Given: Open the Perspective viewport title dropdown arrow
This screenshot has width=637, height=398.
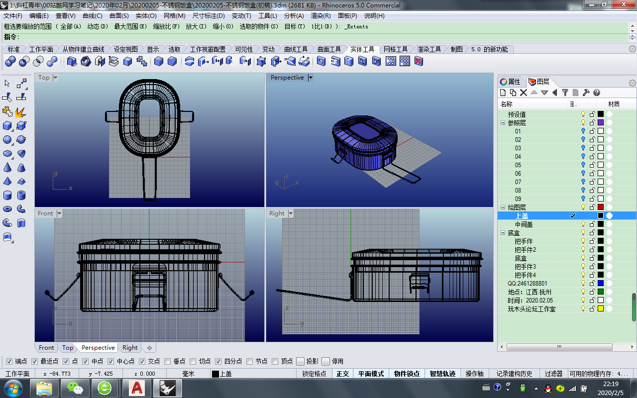Looking at the screenshot, I should pos(310,78).
